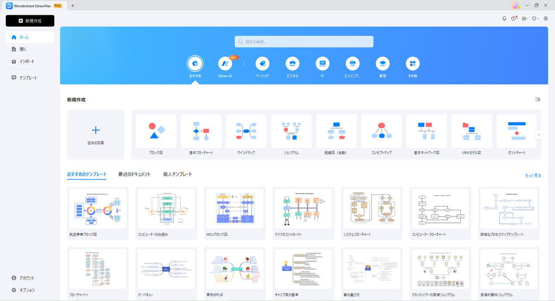Open a new tab with plus button

(73, 6)
